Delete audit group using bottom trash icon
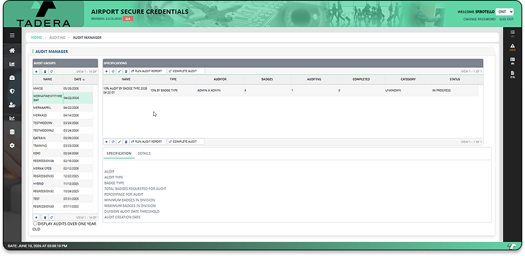This screenshot has width=525, height=256. point(45,217)
